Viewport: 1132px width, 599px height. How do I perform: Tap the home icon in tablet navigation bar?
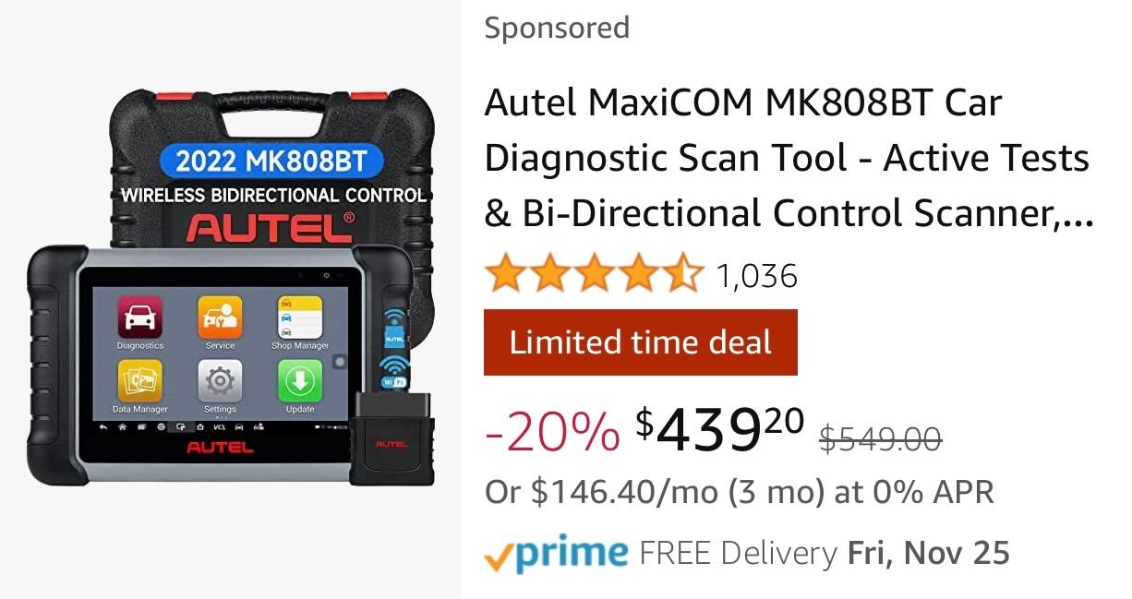(122, 427)
